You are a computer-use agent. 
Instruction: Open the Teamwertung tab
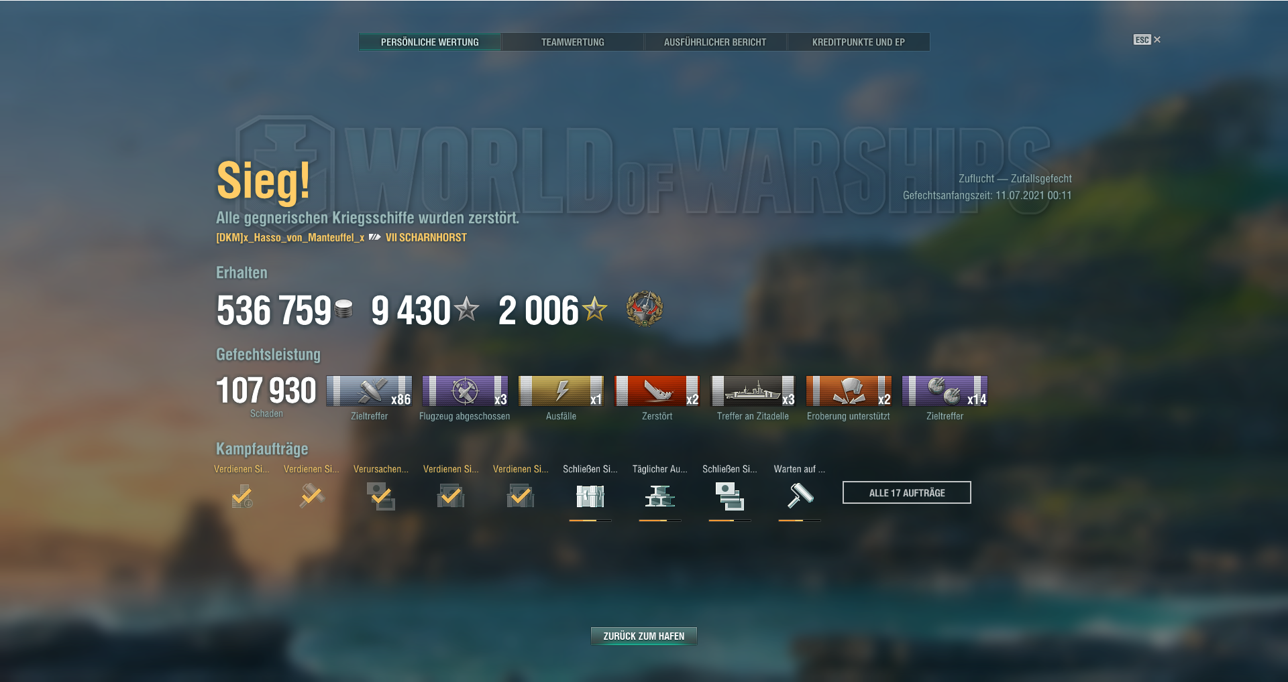pos(572,42)
